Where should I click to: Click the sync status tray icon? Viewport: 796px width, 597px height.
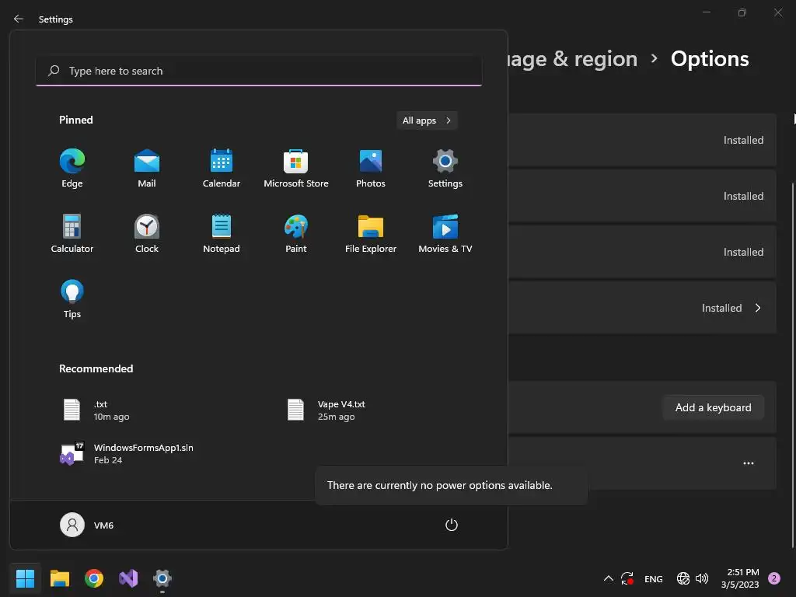[627, 578]
